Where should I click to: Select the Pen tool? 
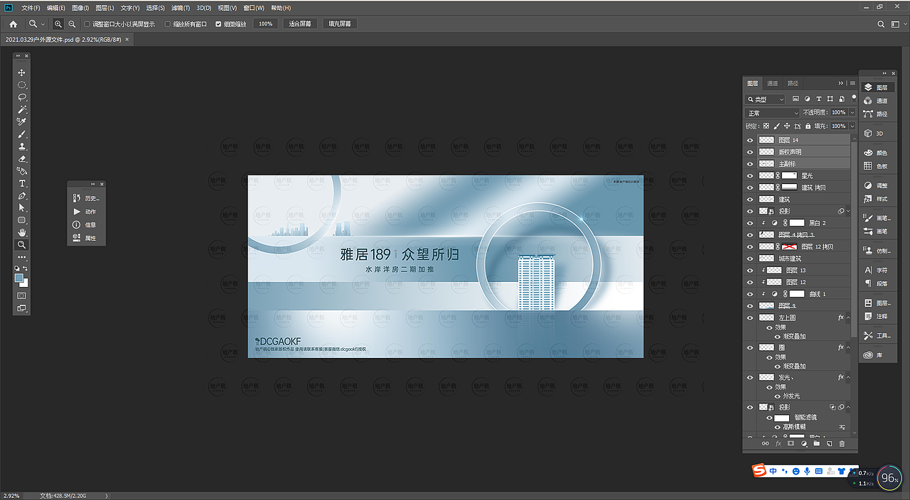22,196
